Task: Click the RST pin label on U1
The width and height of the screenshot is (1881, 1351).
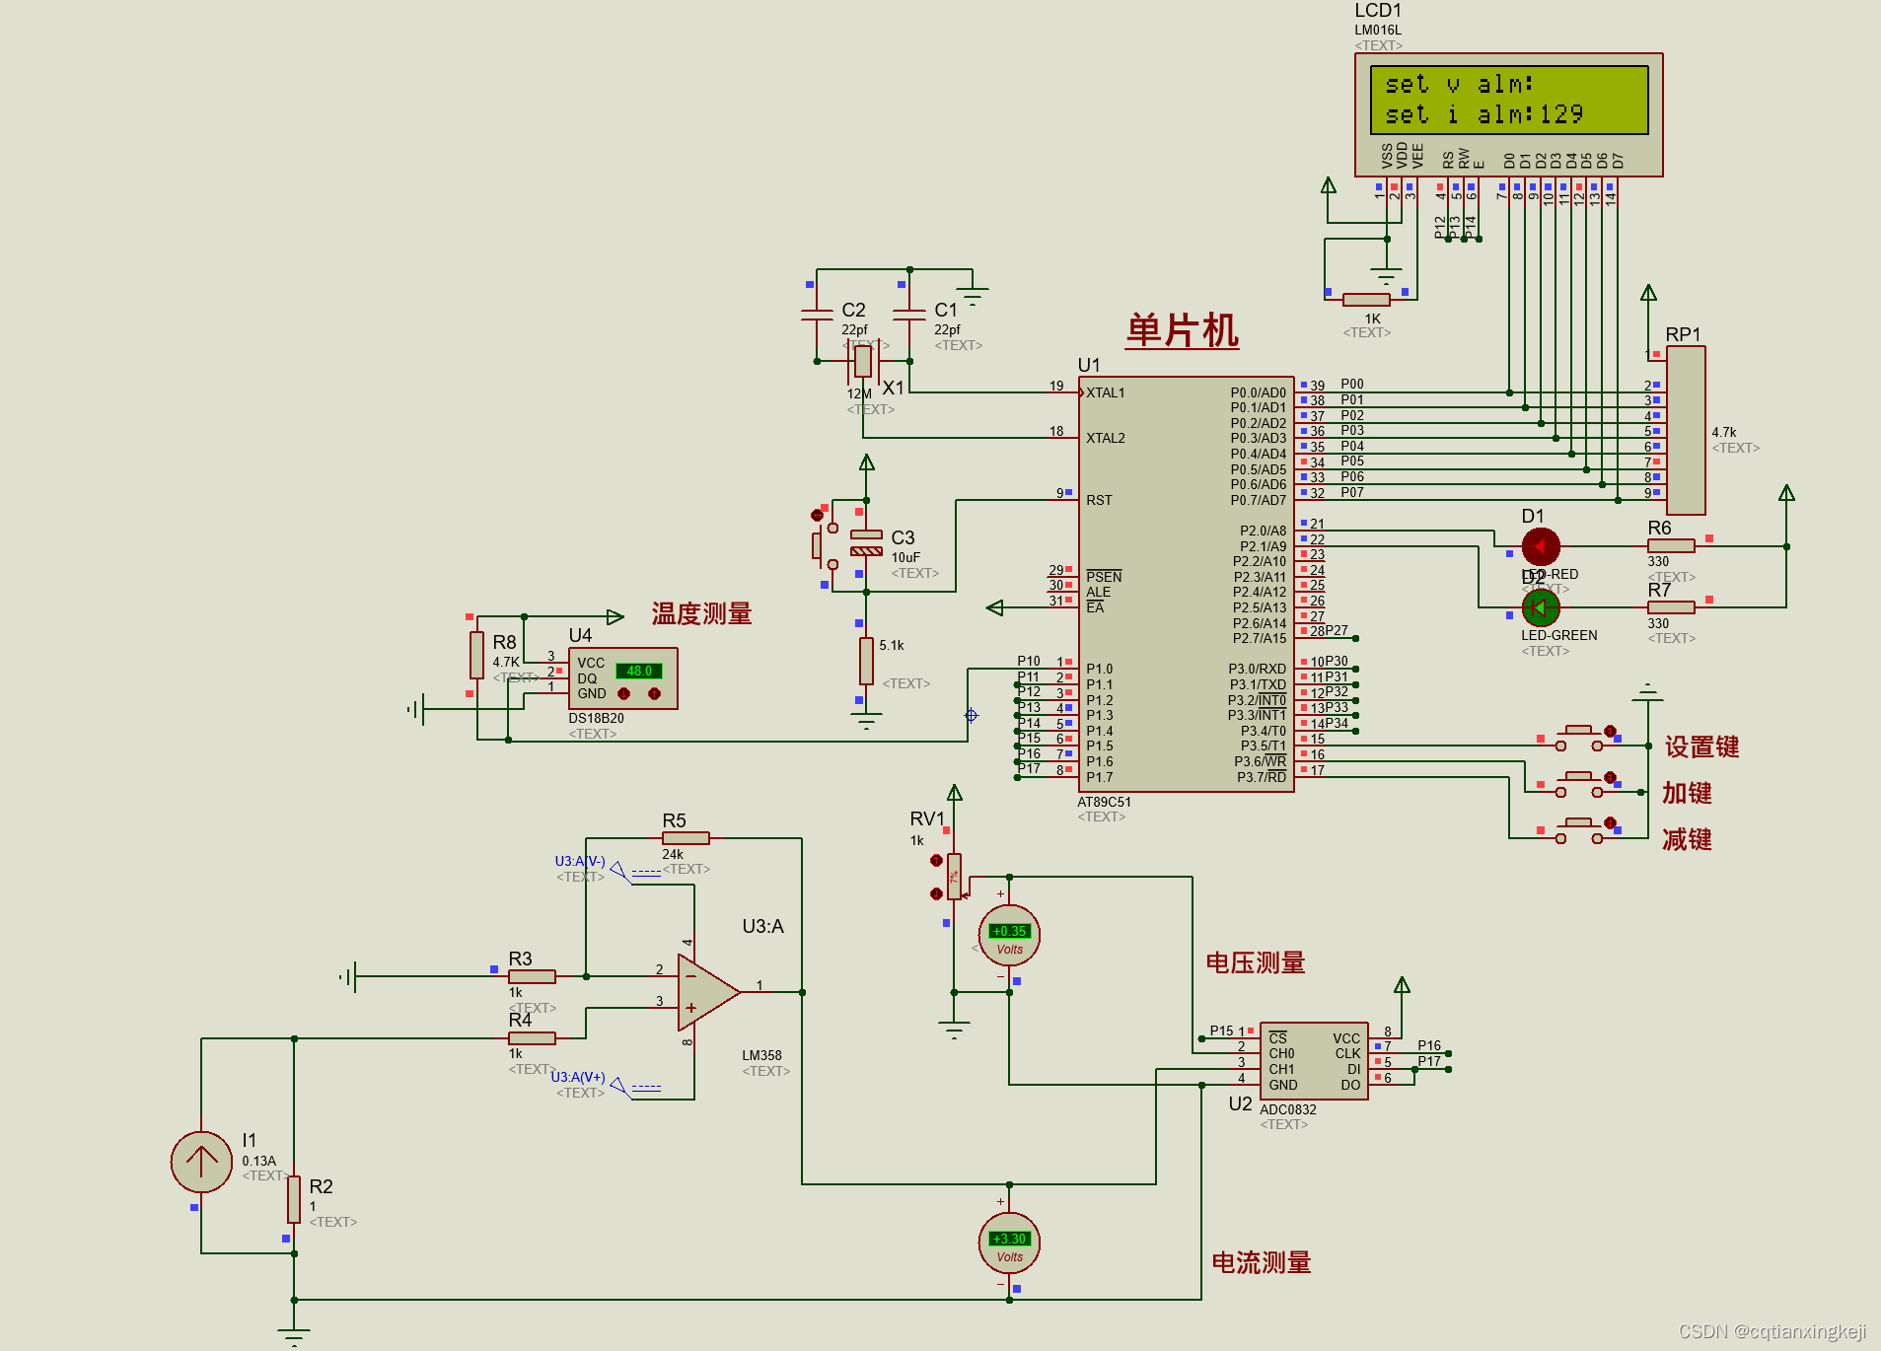Action: pos(1099,500)
